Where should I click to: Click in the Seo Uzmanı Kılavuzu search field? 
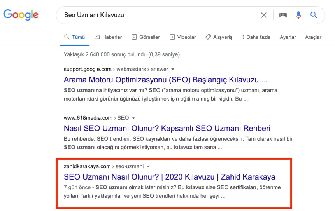point(158,15)
